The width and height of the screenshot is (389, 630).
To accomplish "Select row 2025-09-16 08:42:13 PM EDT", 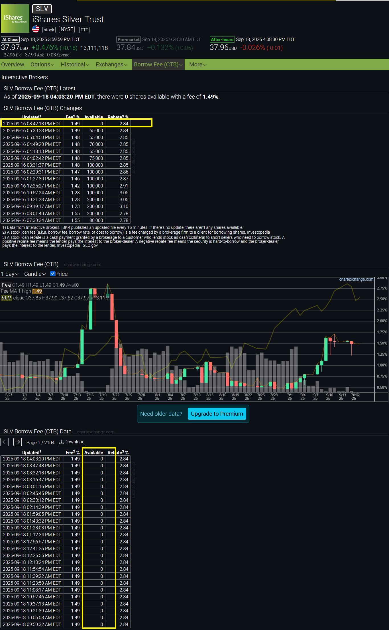I will point(66,124).
